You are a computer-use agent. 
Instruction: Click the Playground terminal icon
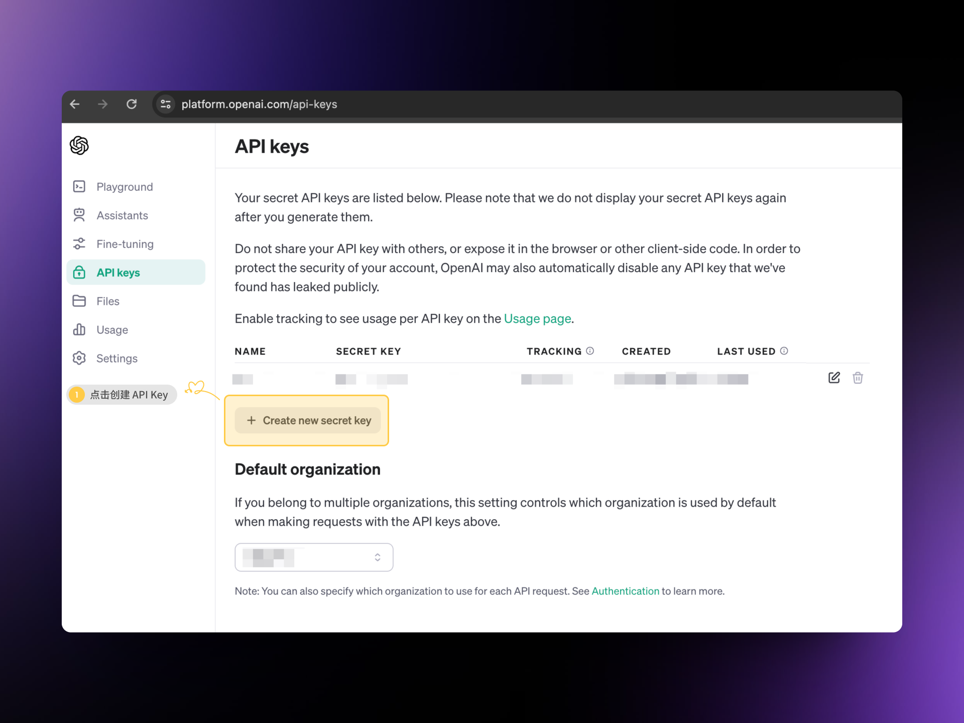(79, 187)
